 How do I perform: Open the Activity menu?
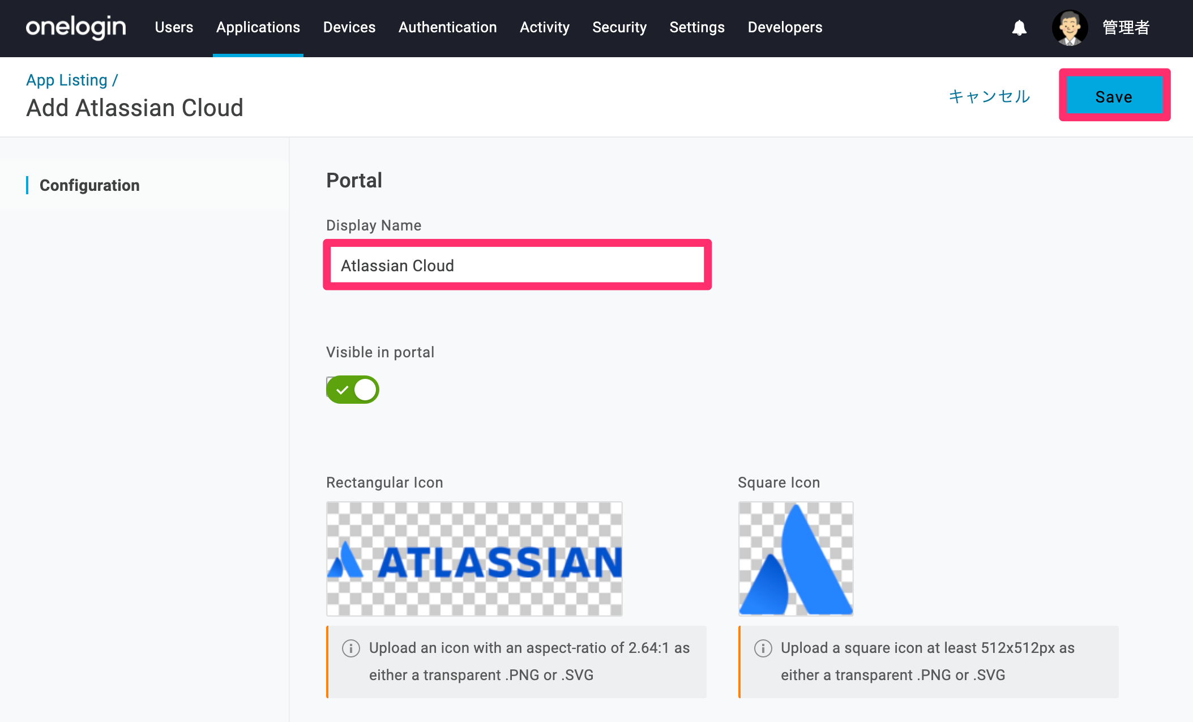(545, 27)
